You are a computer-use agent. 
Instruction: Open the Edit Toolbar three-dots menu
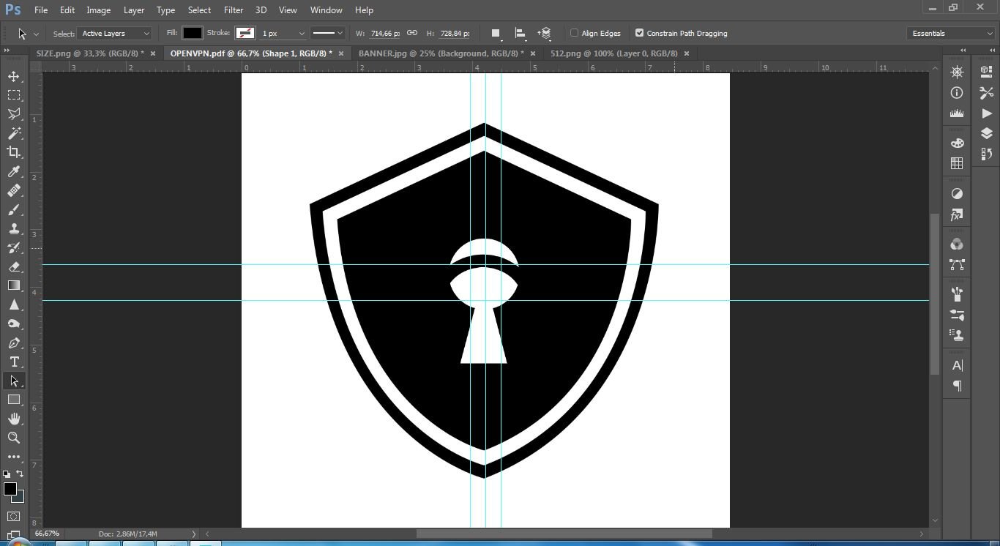[14, 457]
